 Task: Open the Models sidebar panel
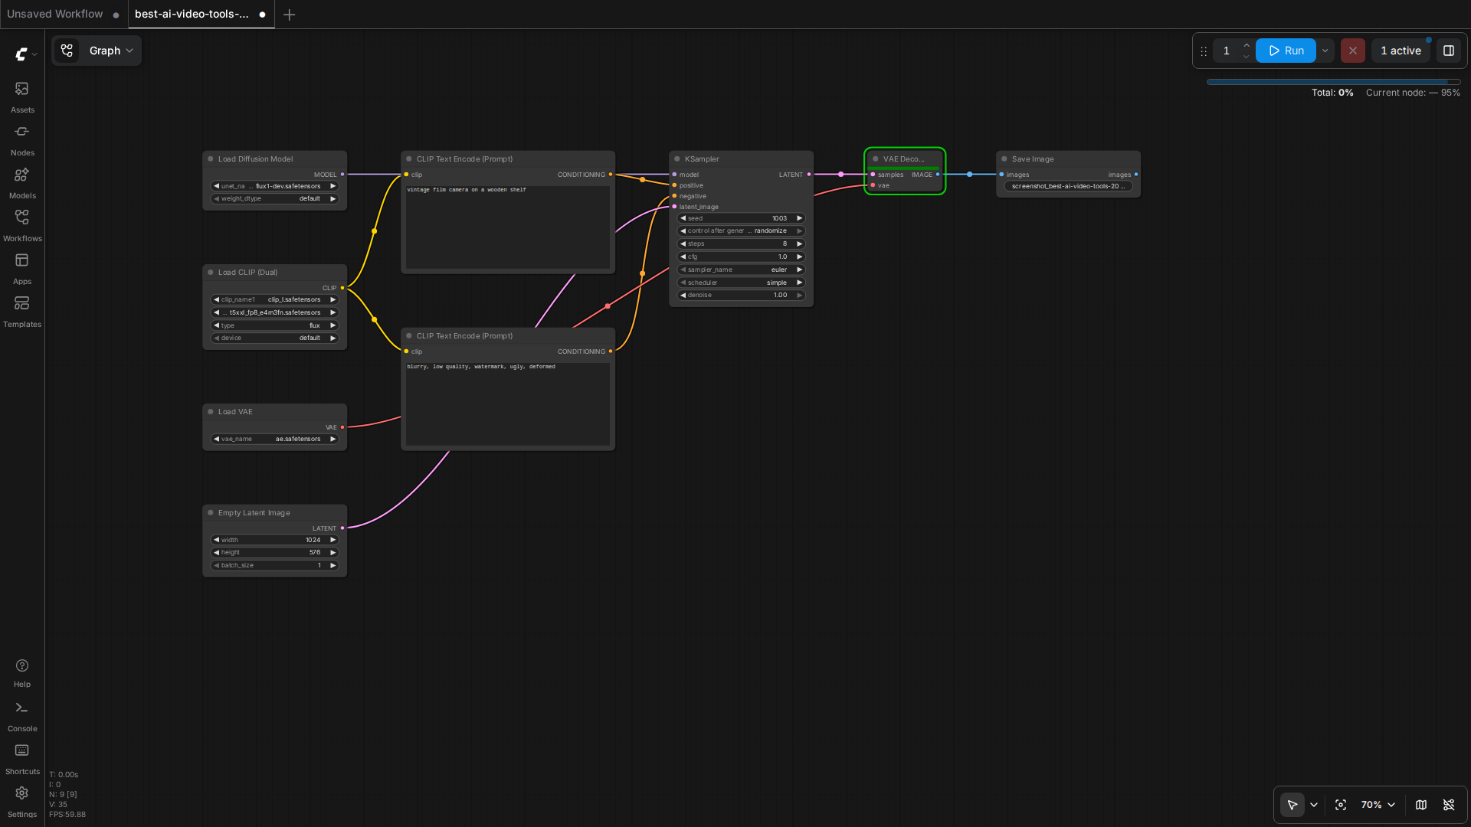point(22,183)
